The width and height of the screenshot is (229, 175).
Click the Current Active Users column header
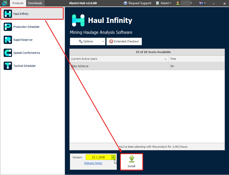coord(119,59)
